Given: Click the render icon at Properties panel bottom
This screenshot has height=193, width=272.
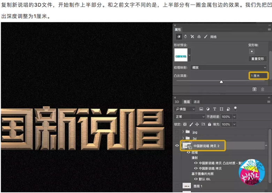Looking at the screenshot, I should (254, 89).
